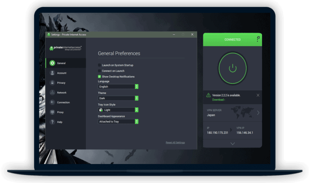Open the Theme dropdown set to Dark

[x=118, y=98]
